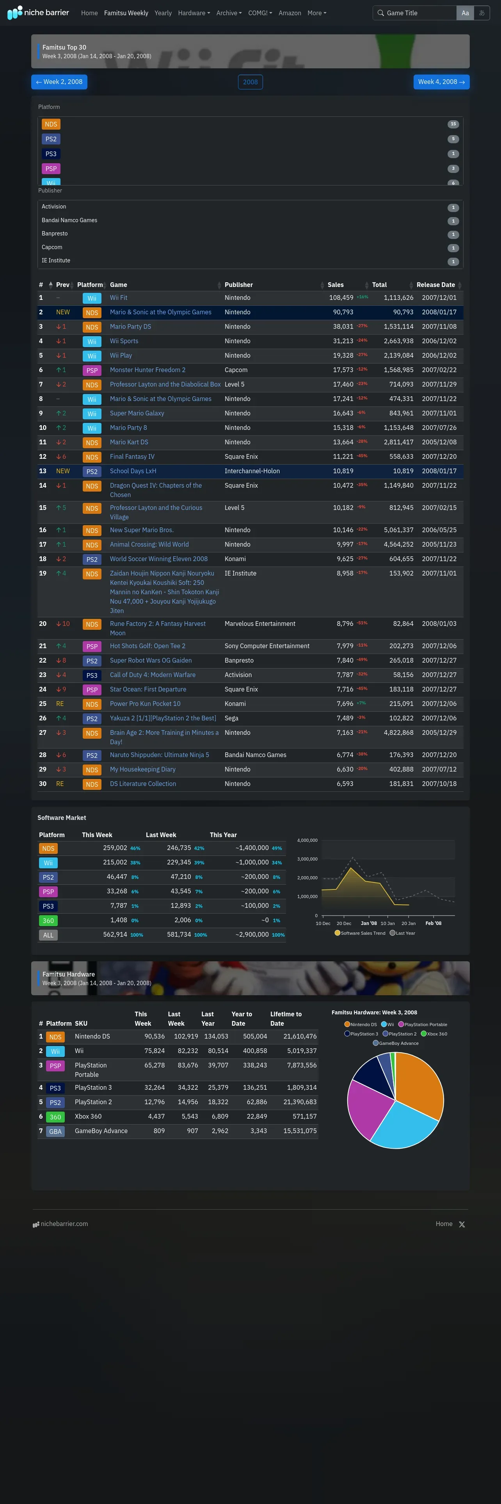Toggle Xbox 360 in pie chart legend

coord(434,1034)
